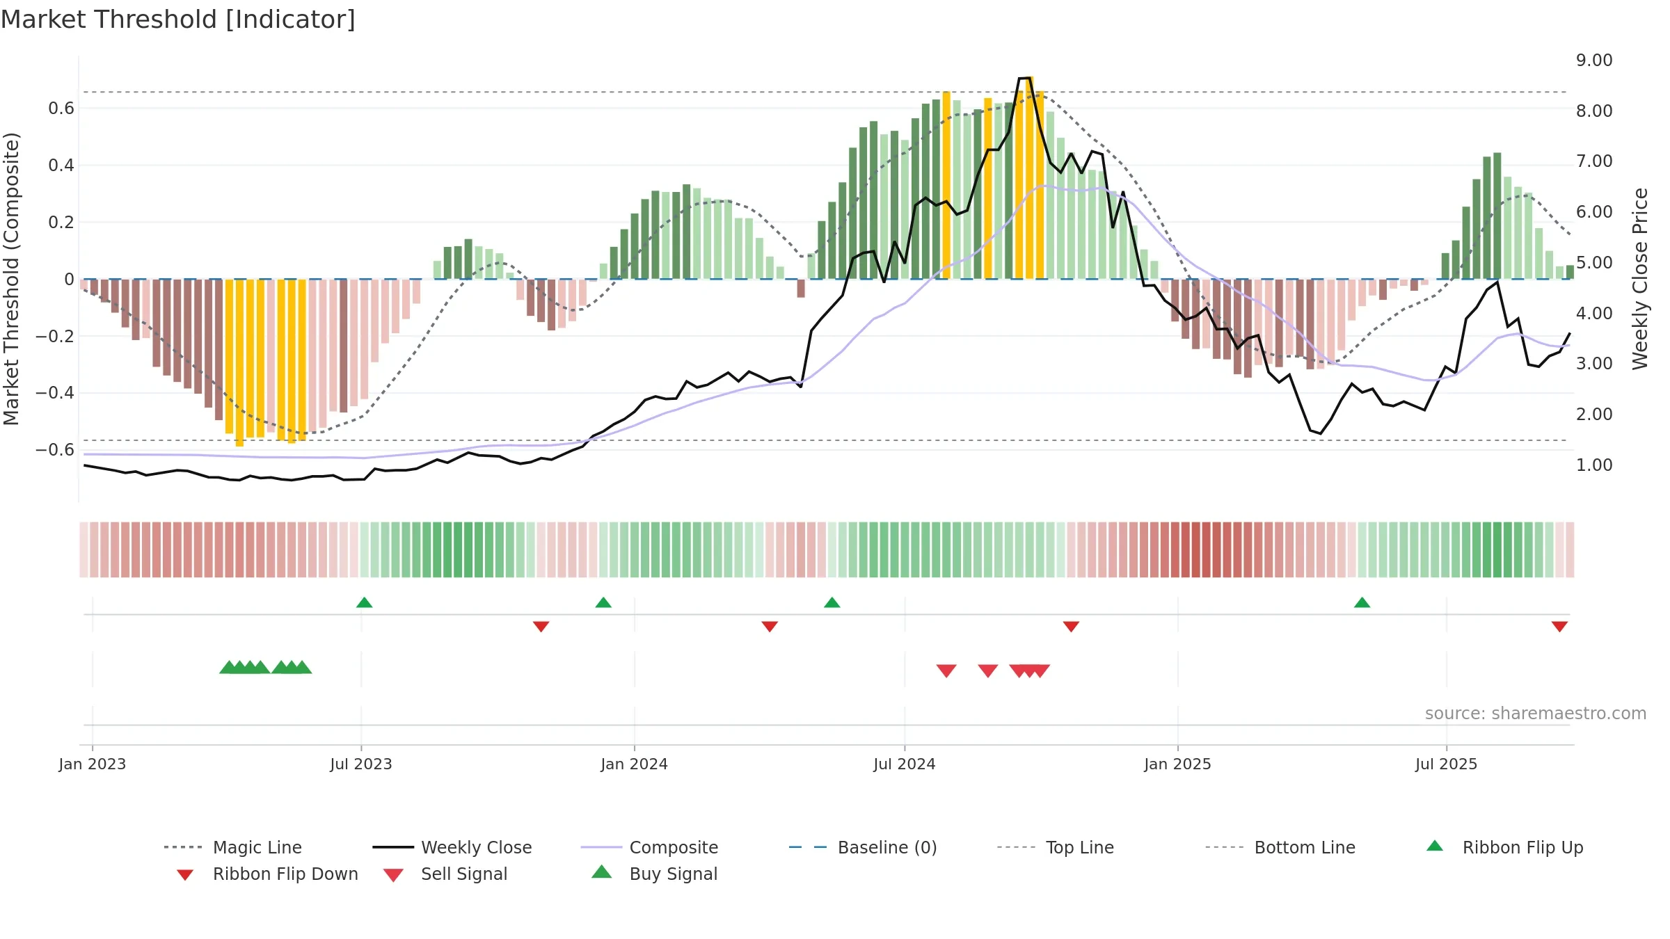This screenshot has height=939, width=1670.
Task: Click the ribbon flip up marker before Jan 2024
Action: click(x=603, y=602)
